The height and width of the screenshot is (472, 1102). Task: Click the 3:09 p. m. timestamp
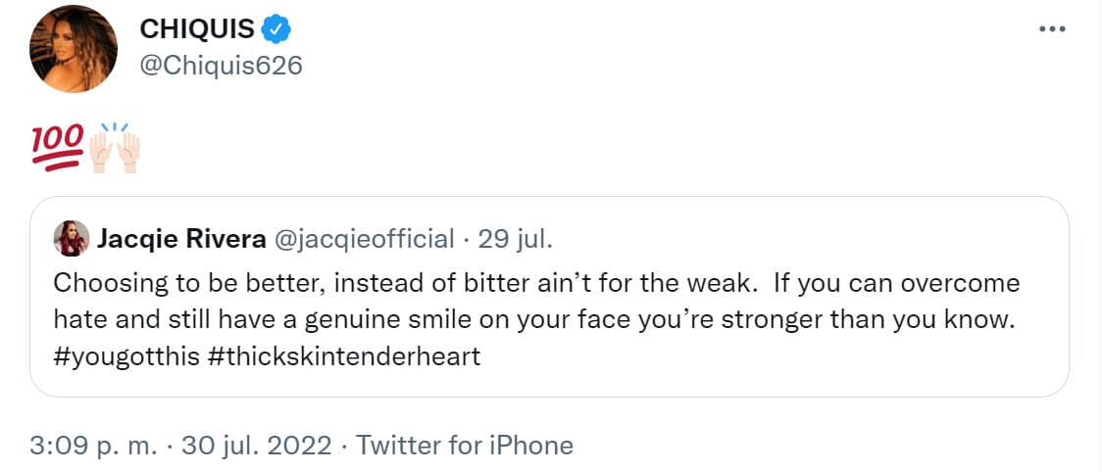coord(93,446)
